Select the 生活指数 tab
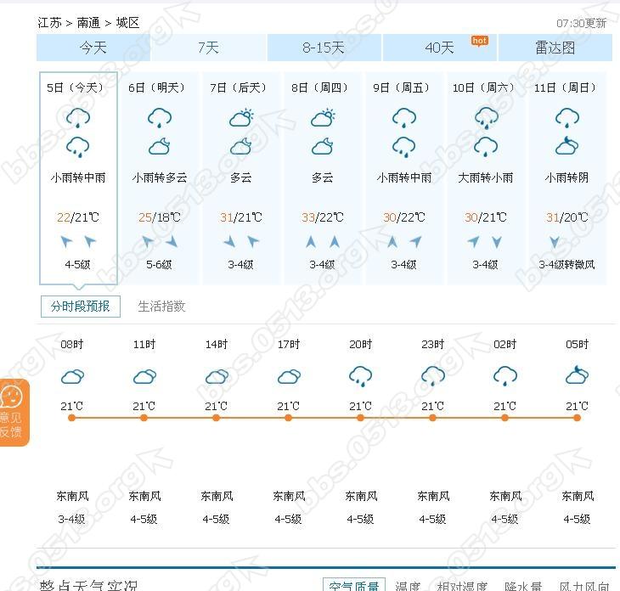Screen dimensions: 620x591 161,307
